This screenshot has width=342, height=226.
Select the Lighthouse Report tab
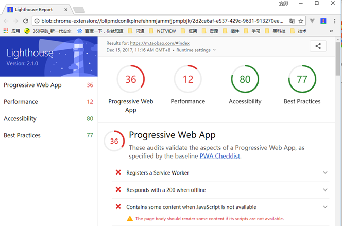37,10
